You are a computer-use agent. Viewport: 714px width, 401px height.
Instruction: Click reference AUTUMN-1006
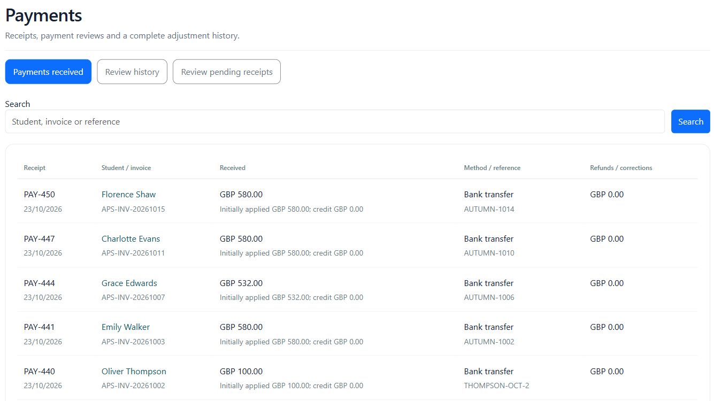coord(489,297)
